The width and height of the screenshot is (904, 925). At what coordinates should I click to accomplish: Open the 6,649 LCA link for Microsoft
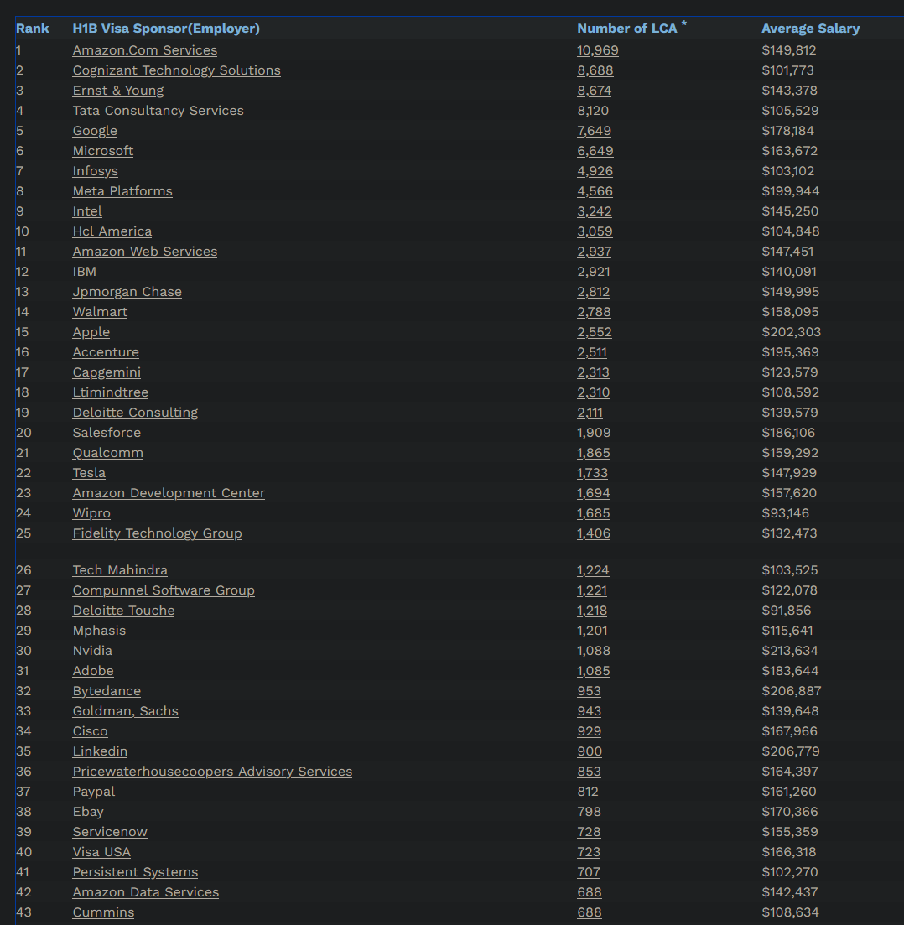(x=595, y=150)
